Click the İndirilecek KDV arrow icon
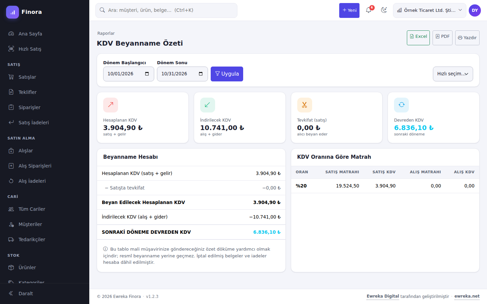The height and width of the screenshot is (304, 487). tap(208, 105)
